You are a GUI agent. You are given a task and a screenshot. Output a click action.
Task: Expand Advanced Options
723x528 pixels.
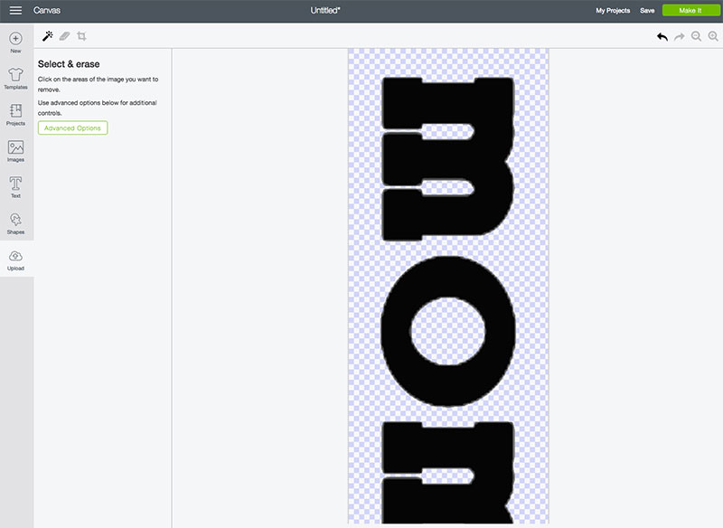tap(73, 127)
